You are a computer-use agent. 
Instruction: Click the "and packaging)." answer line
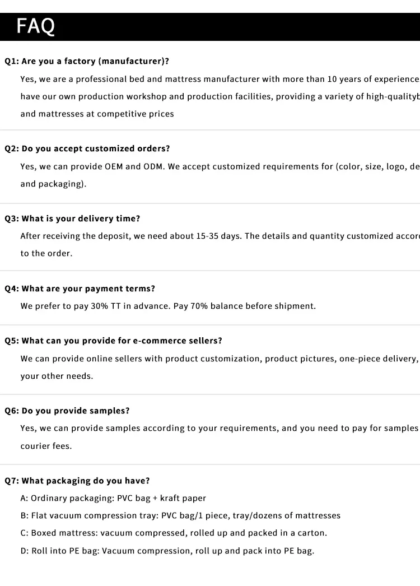54,184
